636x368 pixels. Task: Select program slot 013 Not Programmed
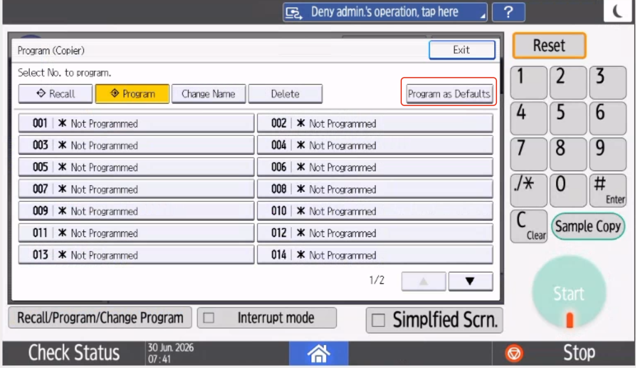(136, 255)
